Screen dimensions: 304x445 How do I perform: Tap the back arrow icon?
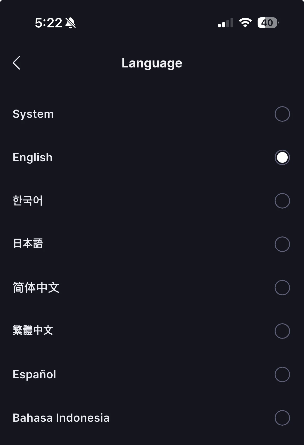(17, 63)
